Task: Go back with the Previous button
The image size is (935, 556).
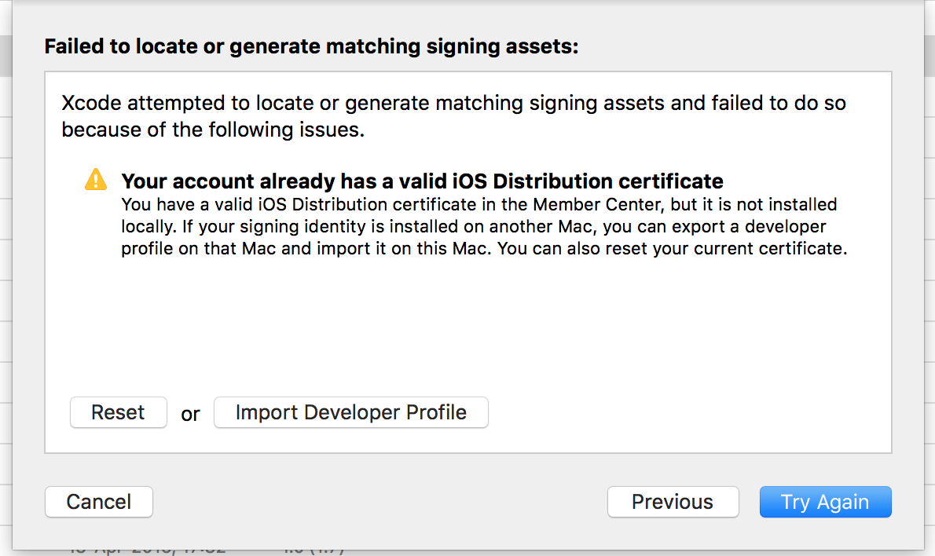Action: click(x=673, y=502)
